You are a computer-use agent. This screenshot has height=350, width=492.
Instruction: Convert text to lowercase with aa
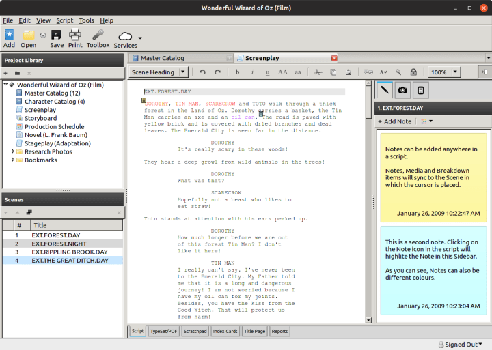coord(298,72)
